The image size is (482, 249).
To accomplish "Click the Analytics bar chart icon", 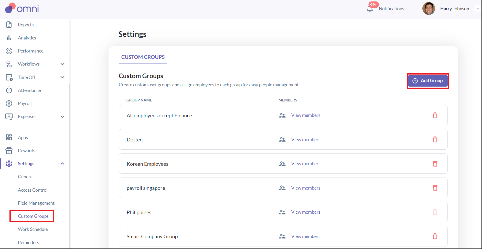I will 9,38.
